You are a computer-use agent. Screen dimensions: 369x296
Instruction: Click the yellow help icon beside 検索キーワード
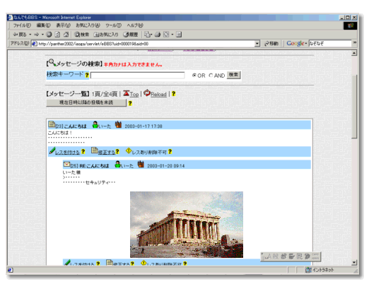(87, 75)
